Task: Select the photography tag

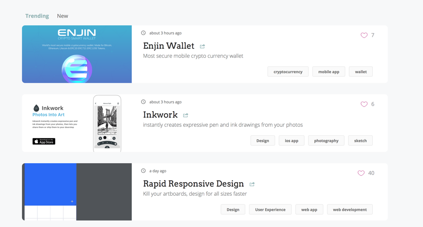Action: [326, 140]
